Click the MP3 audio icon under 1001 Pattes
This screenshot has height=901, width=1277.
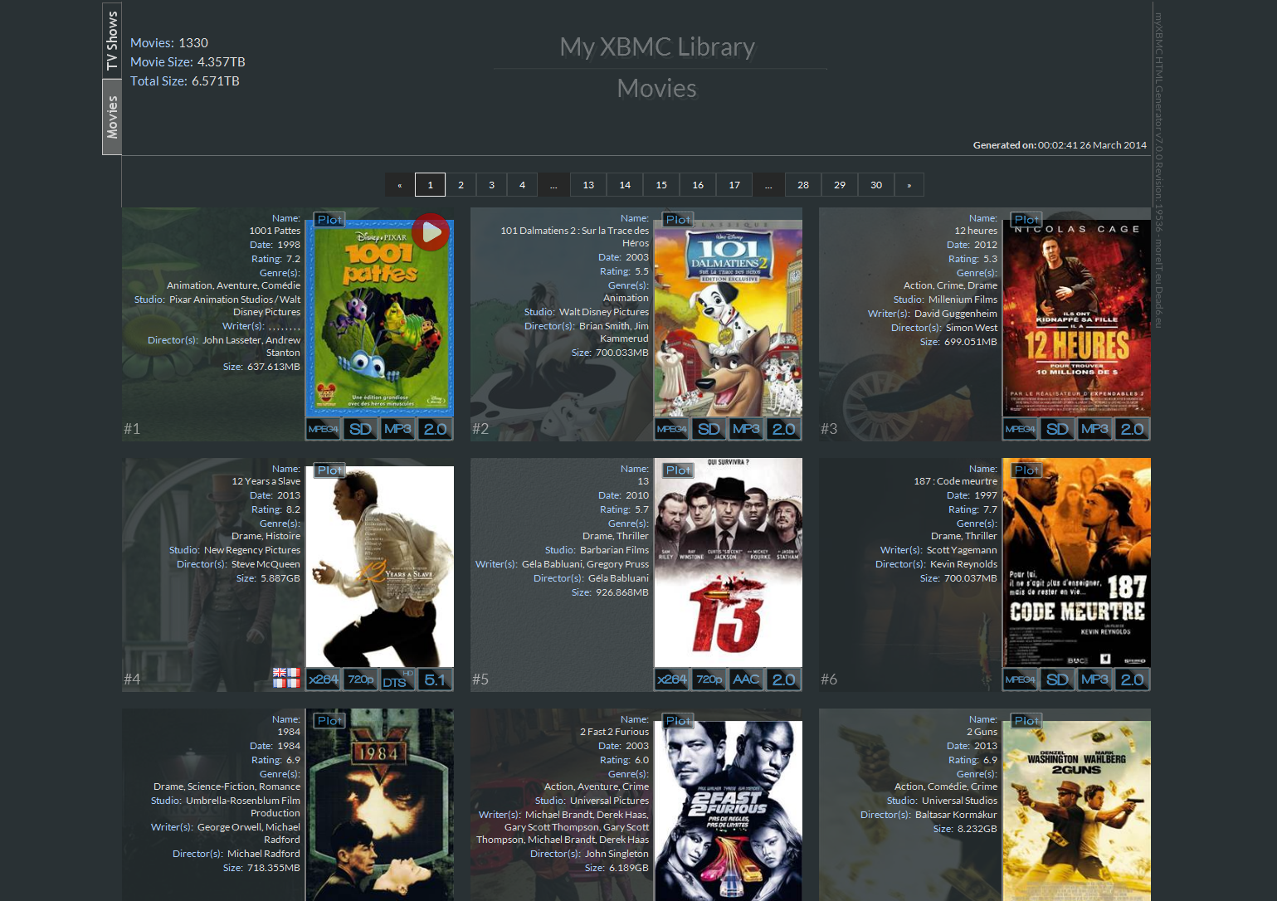point(398,429)
